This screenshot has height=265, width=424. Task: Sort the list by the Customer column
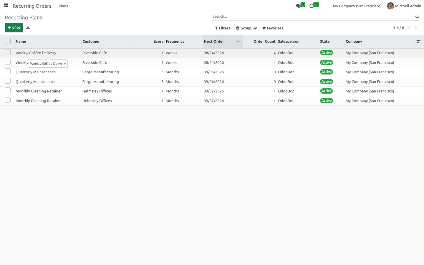coord(108,42)
